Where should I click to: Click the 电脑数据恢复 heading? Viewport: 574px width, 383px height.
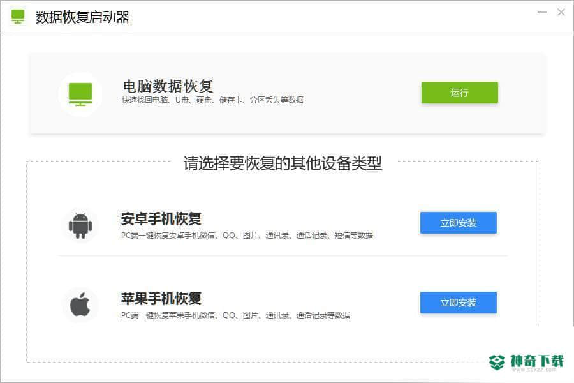coord(168,87)
